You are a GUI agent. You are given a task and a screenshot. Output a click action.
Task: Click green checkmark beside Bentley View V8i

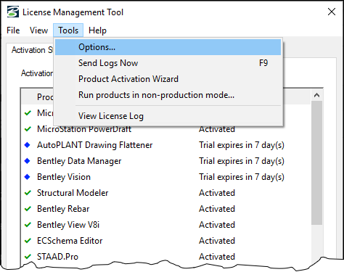click(28, 225)
